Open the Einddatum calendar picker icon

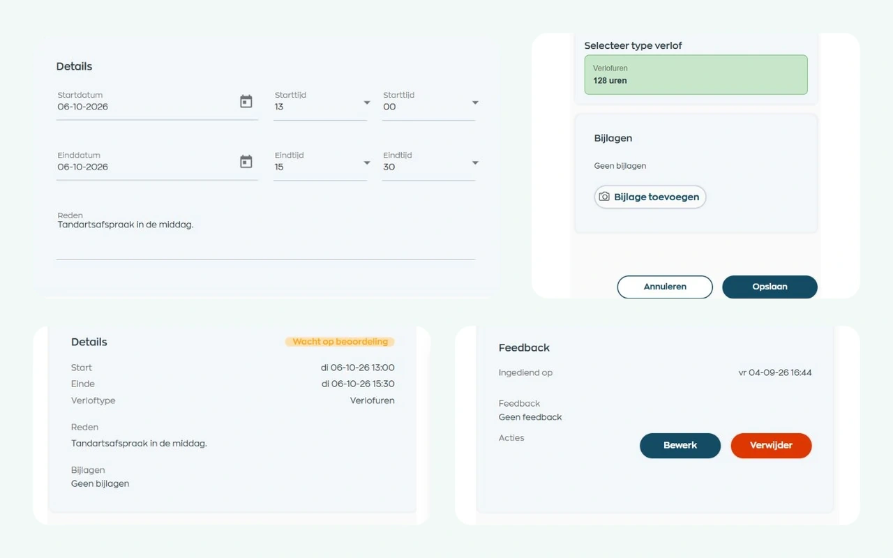[x=246, y=162]
